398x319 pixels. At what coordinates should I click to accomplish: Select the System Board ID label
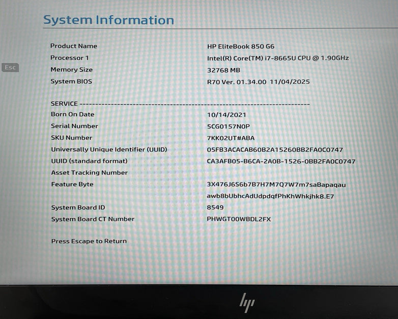coord(78,207)
